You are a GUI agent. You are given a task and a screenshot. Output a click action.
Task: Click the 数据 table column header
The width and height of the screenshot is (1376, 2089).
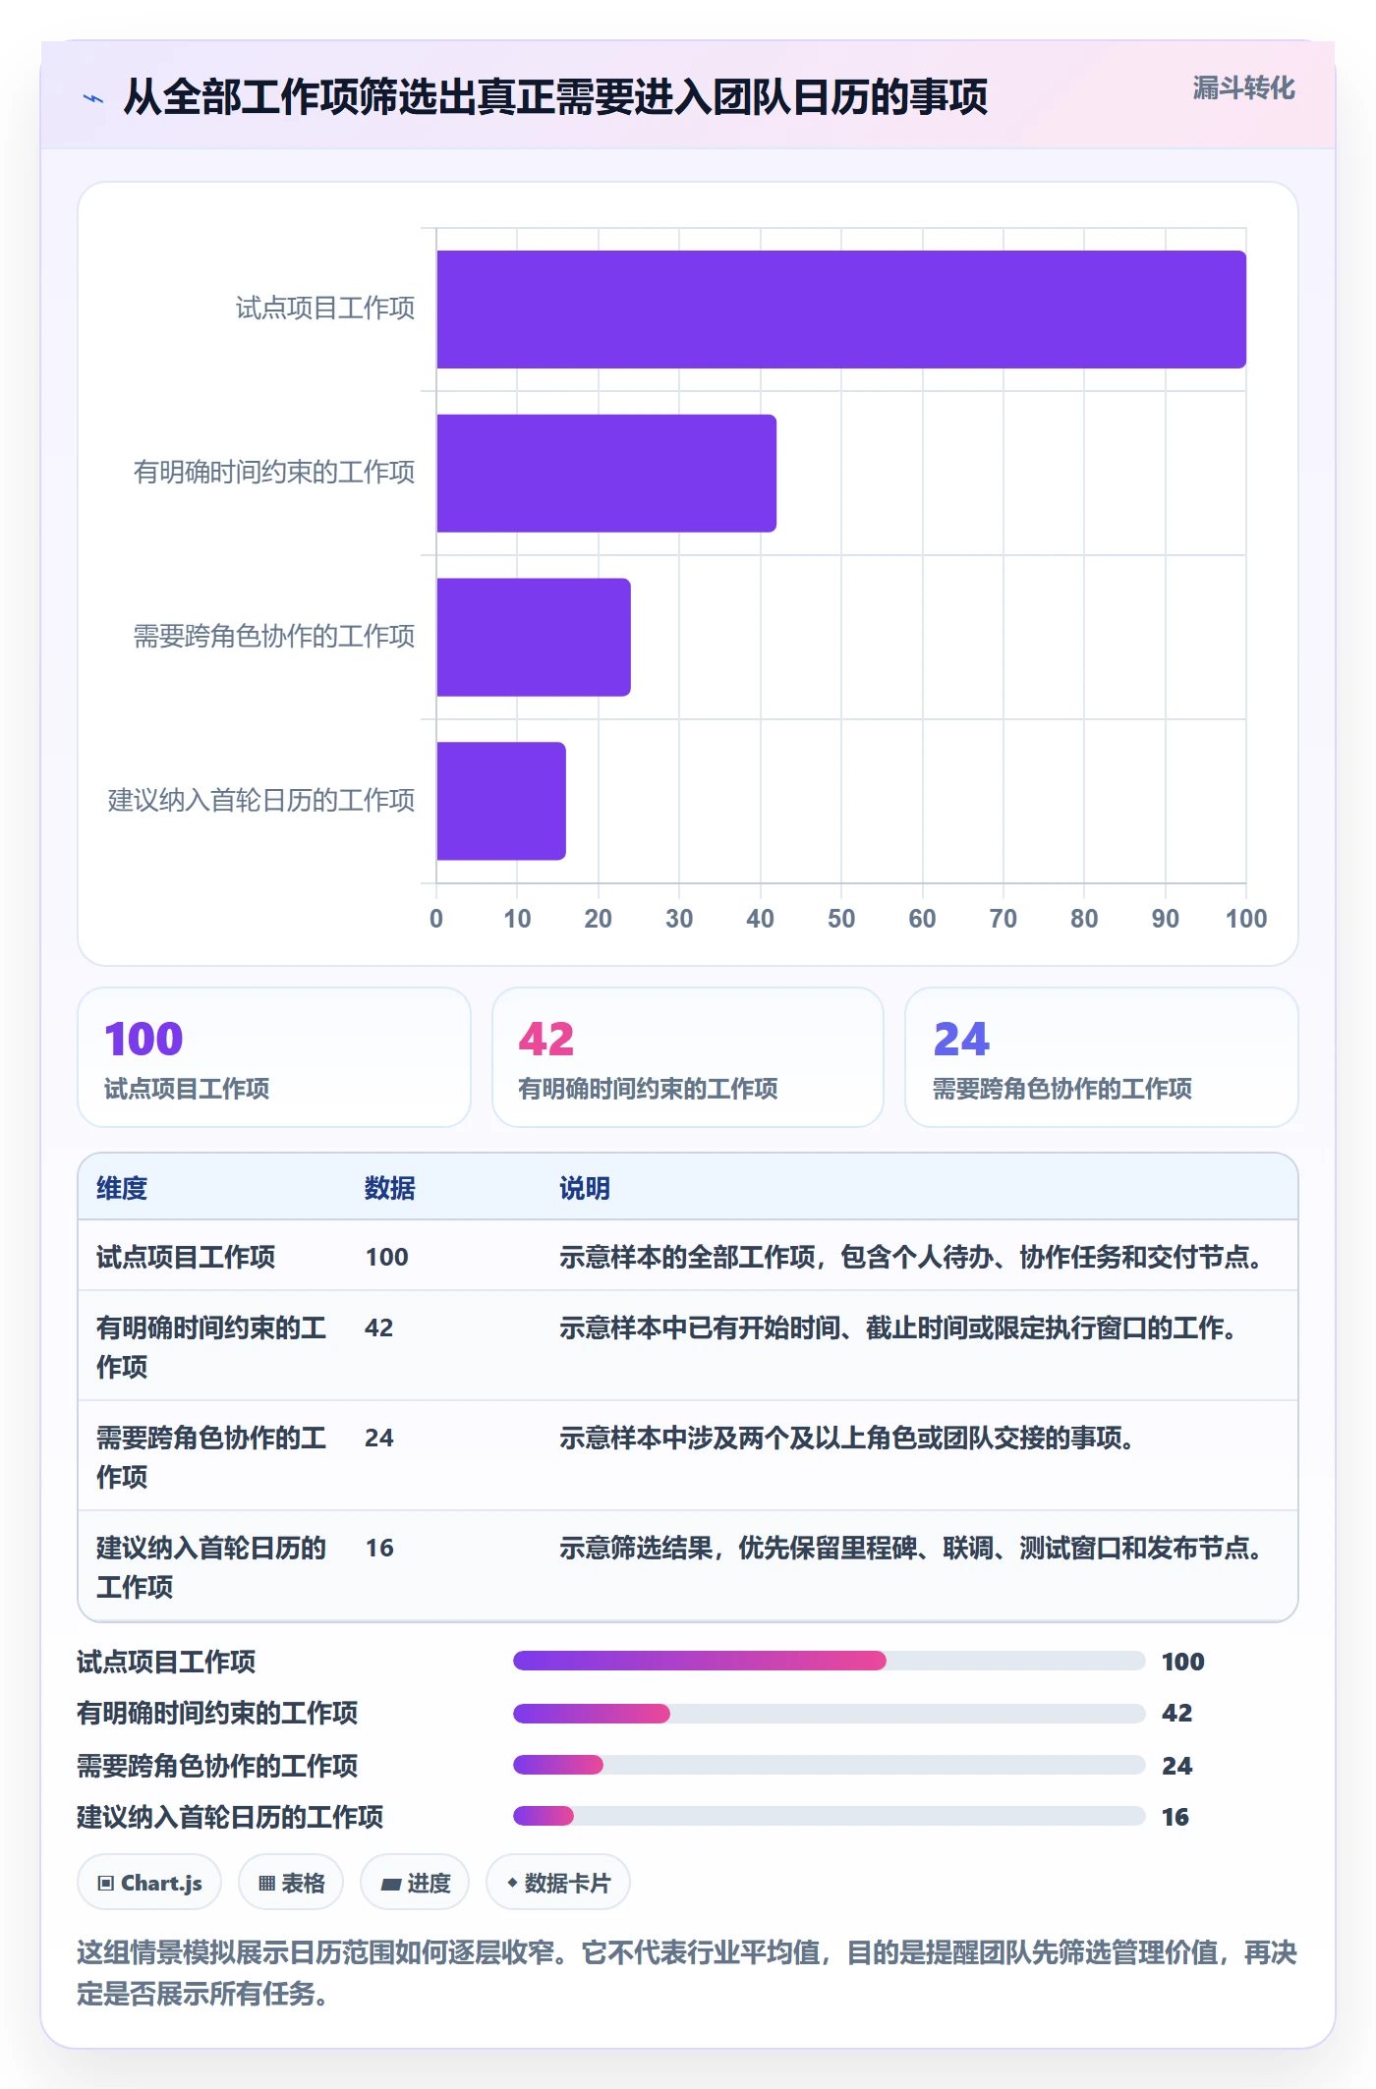[390, 1188]
